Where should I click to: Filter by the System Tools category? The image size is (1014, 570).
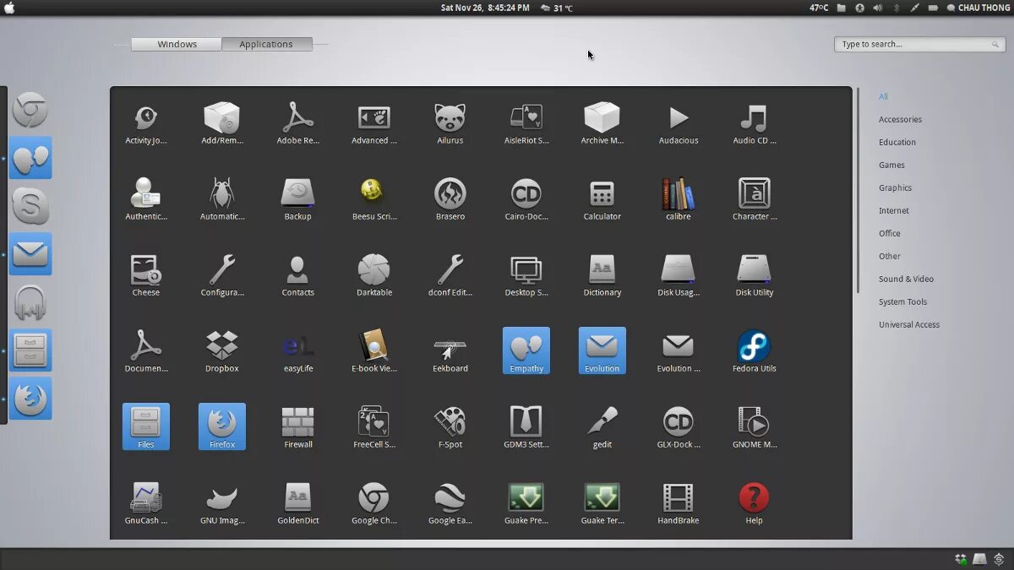point(902,301)
